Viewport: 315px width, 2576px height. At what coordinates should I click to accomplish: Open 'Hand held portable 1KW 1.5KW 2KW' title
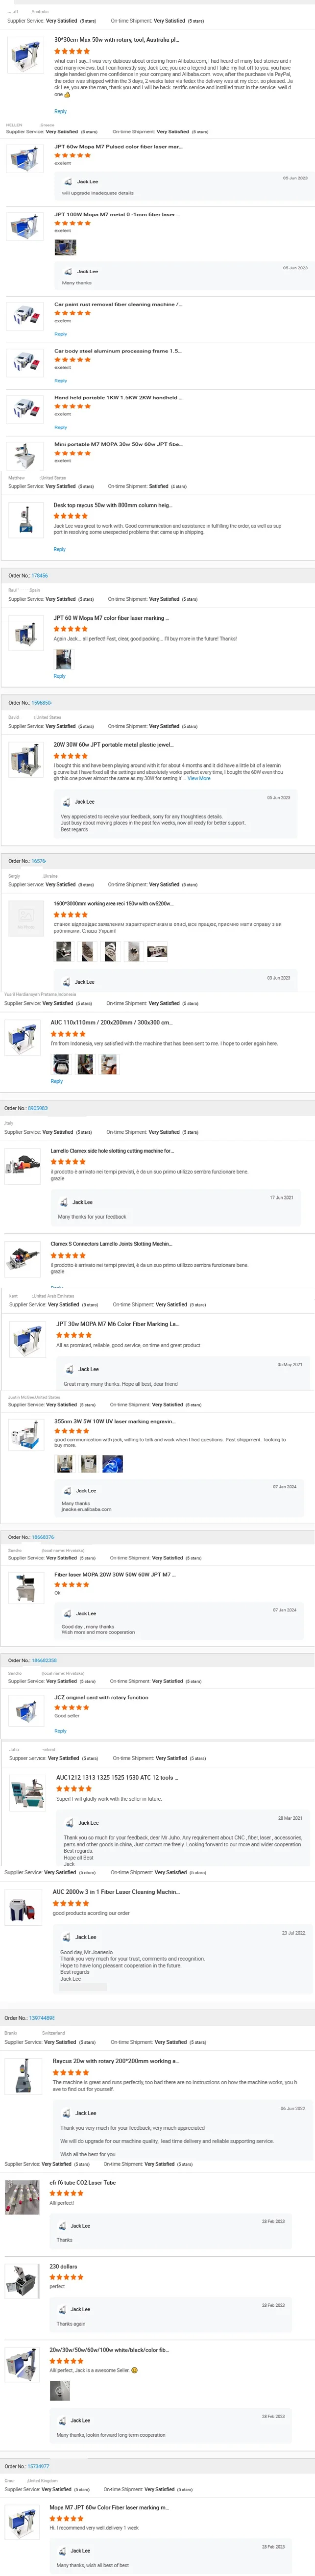(x=117, y=397)
